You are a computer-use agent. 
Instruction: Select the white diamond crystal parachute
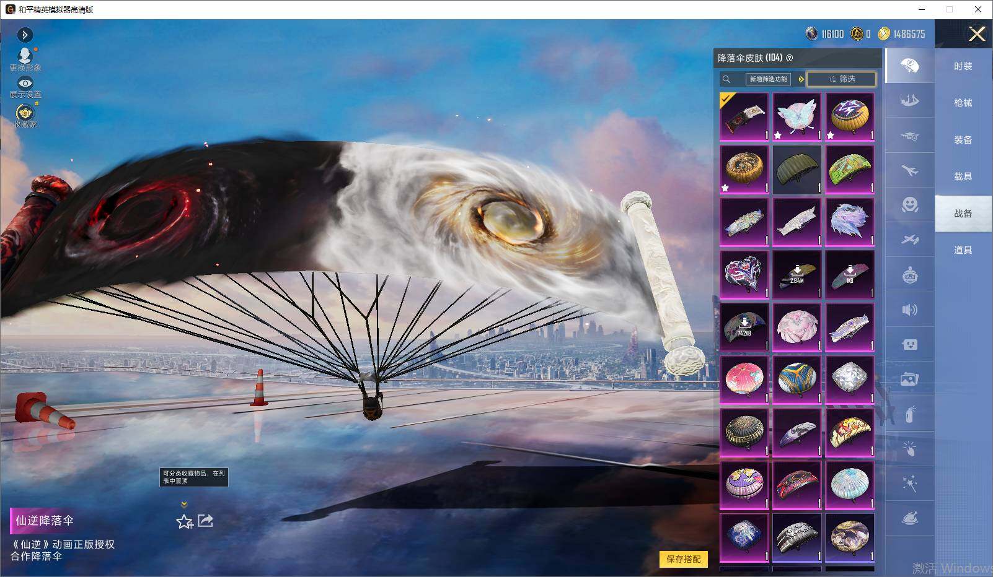point(850,380)
